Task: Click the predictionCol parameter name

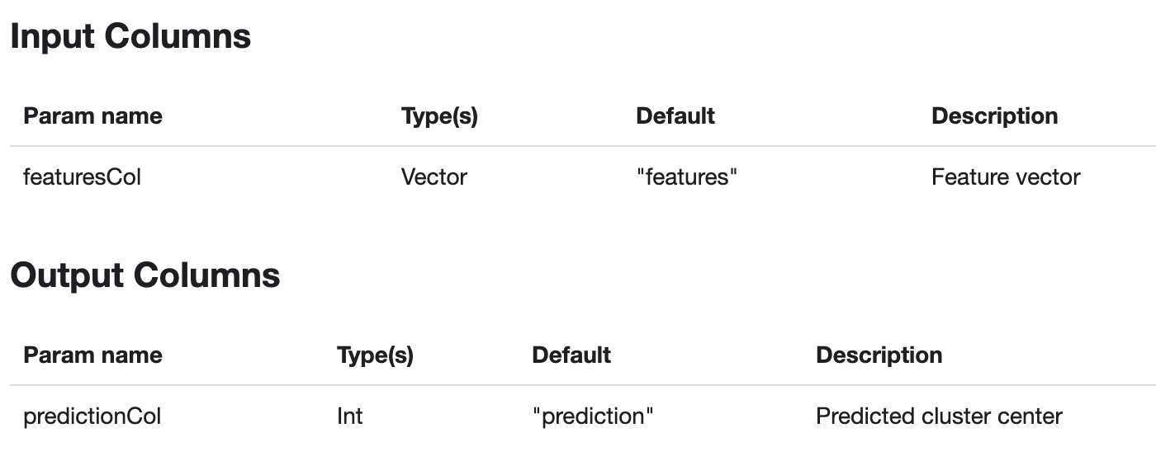Action: tap(92, 416)
